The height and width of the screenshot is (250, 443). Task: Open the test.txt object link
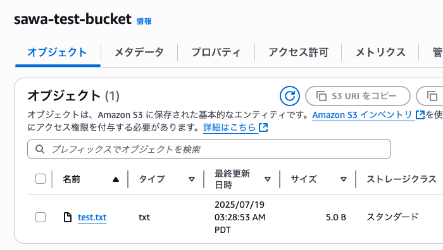coord(92,217)
